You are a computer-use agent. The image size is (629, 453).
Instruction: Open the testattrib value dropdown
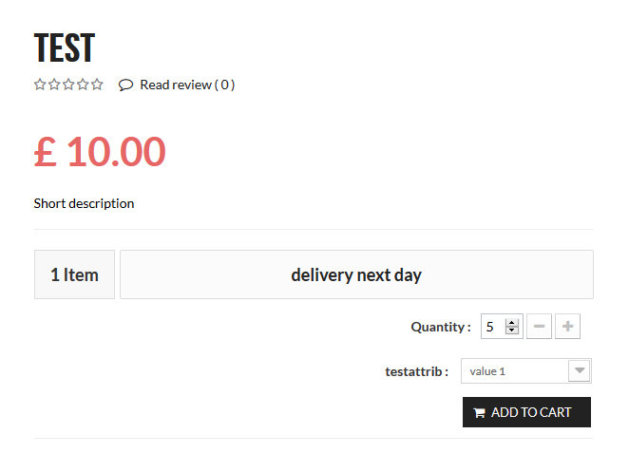click(x=579, y=370)
